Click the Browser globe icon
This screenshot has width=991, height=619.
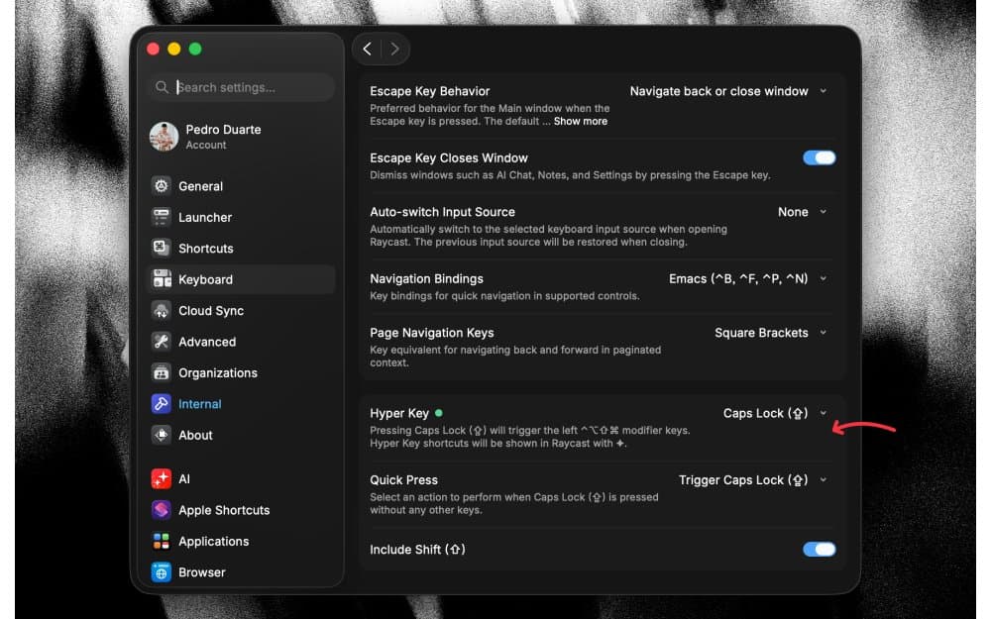coord(162,571)
